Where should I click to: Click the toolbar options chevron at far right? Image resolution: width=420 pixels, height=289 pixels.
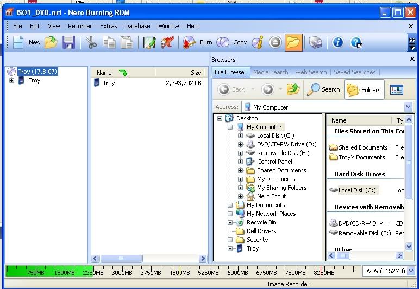point(412,43)
